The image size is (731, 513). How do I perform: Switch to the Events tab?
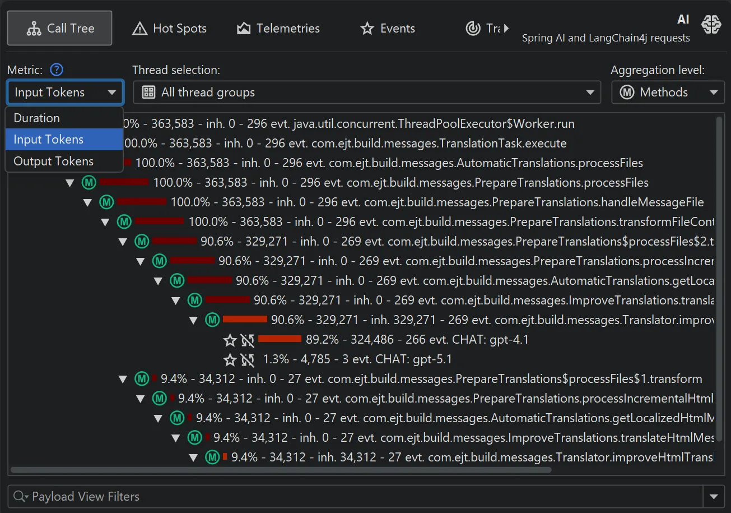pos(388,28)
